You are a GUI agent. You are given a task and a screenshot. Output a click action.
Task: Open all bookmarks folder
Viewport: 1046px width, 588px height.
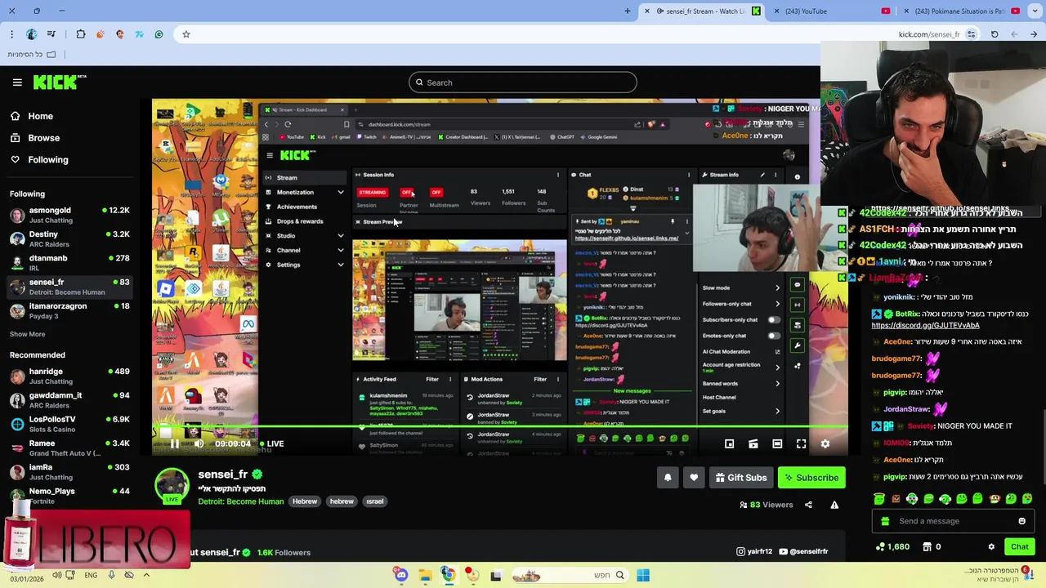point(32,54)
